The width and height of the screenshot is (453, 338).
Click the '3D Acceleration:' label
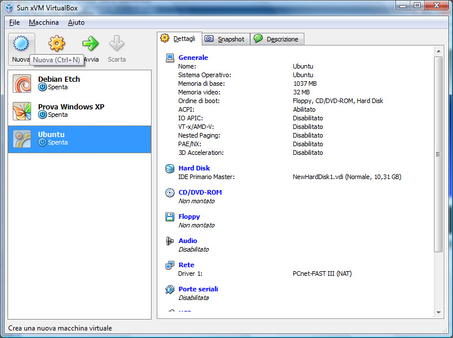coord(201,153)
